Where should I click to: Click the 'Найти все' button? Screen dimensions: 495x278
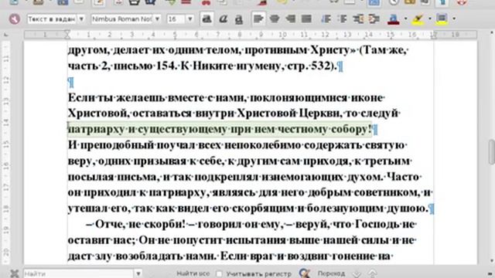tap(193, 273)
